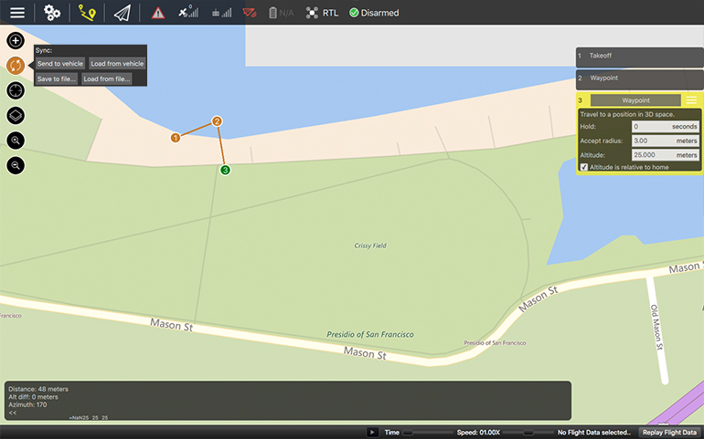Click Send to vehicle button

(60, 64)
